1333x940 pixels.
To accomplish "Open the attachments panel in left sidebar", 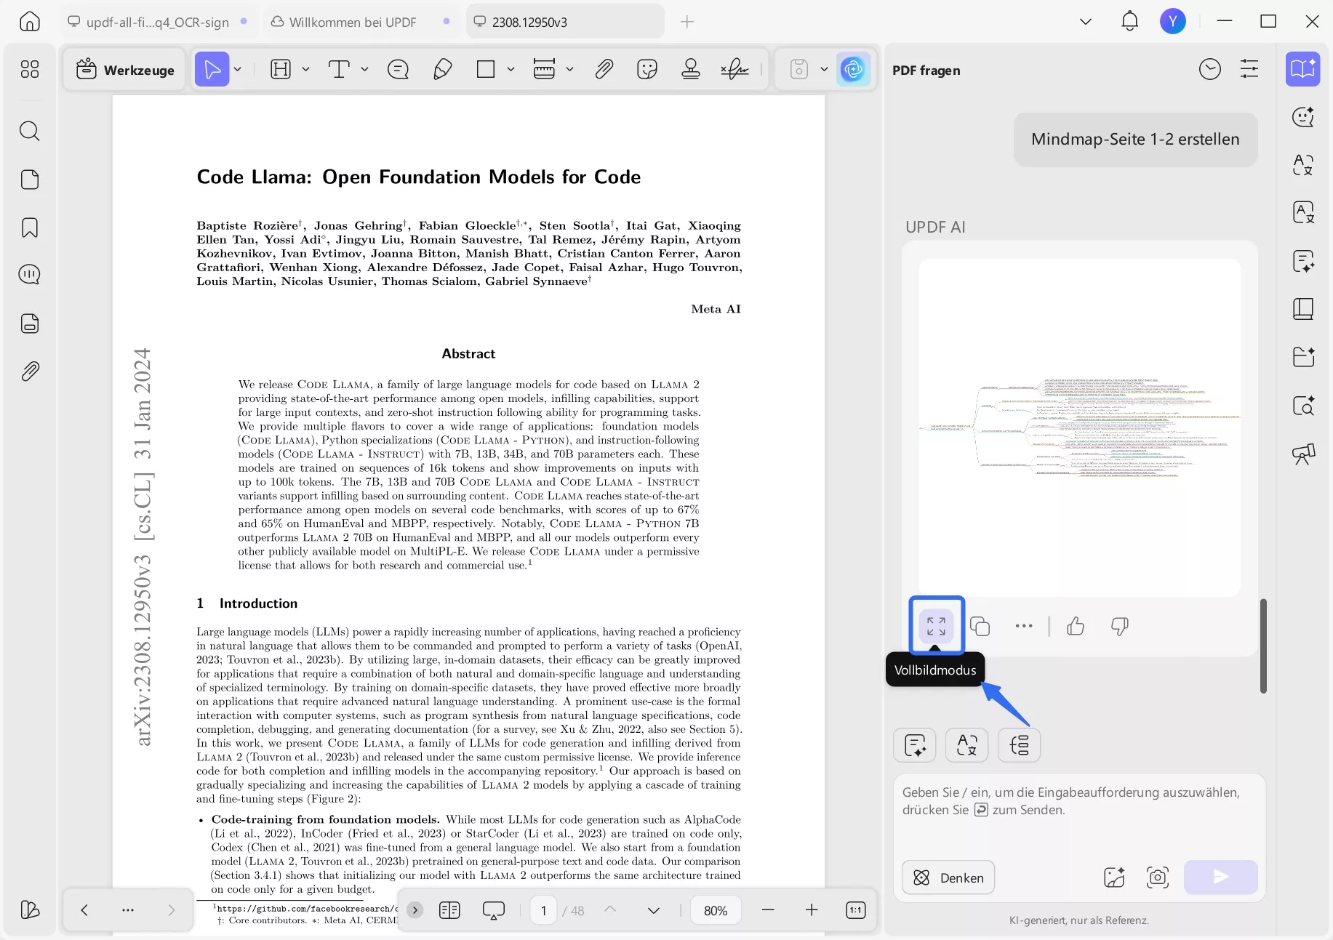I will pos(30,371).
